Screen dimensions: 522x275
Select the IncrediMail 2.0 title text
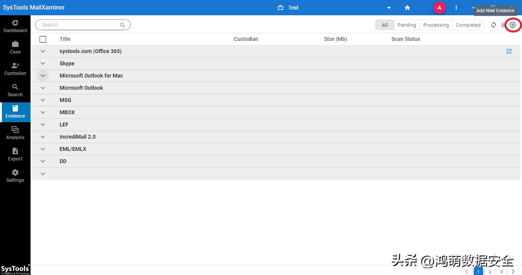click(x=78, y=137)
